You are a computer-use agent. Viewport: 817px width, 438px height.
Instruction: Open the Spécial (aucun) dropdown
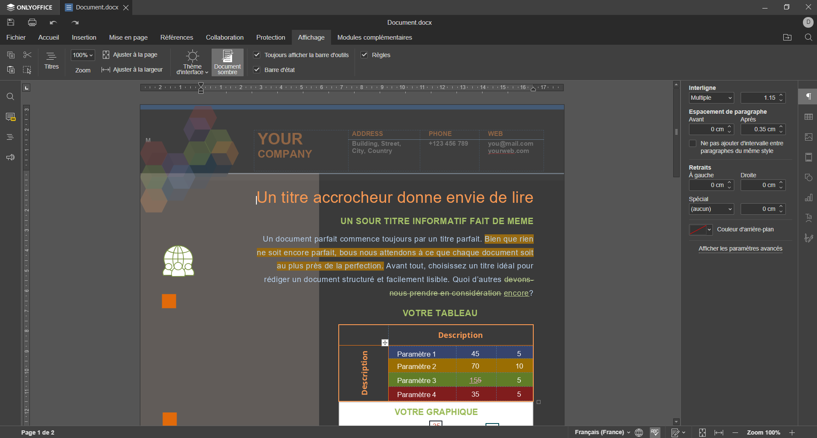click(711, 209)
